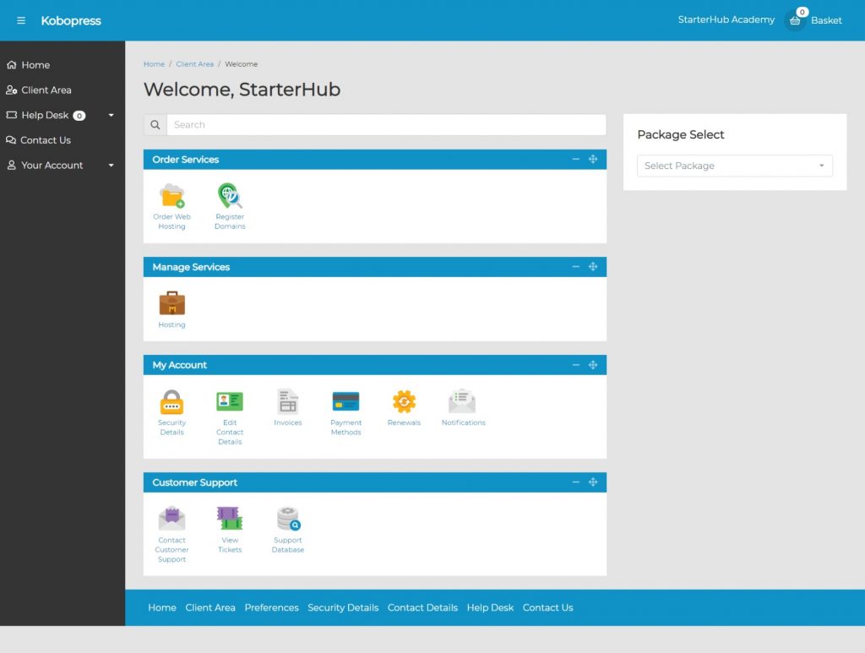Click the Kobopress logo text
The image size is (865, 653).
point(71,21)
